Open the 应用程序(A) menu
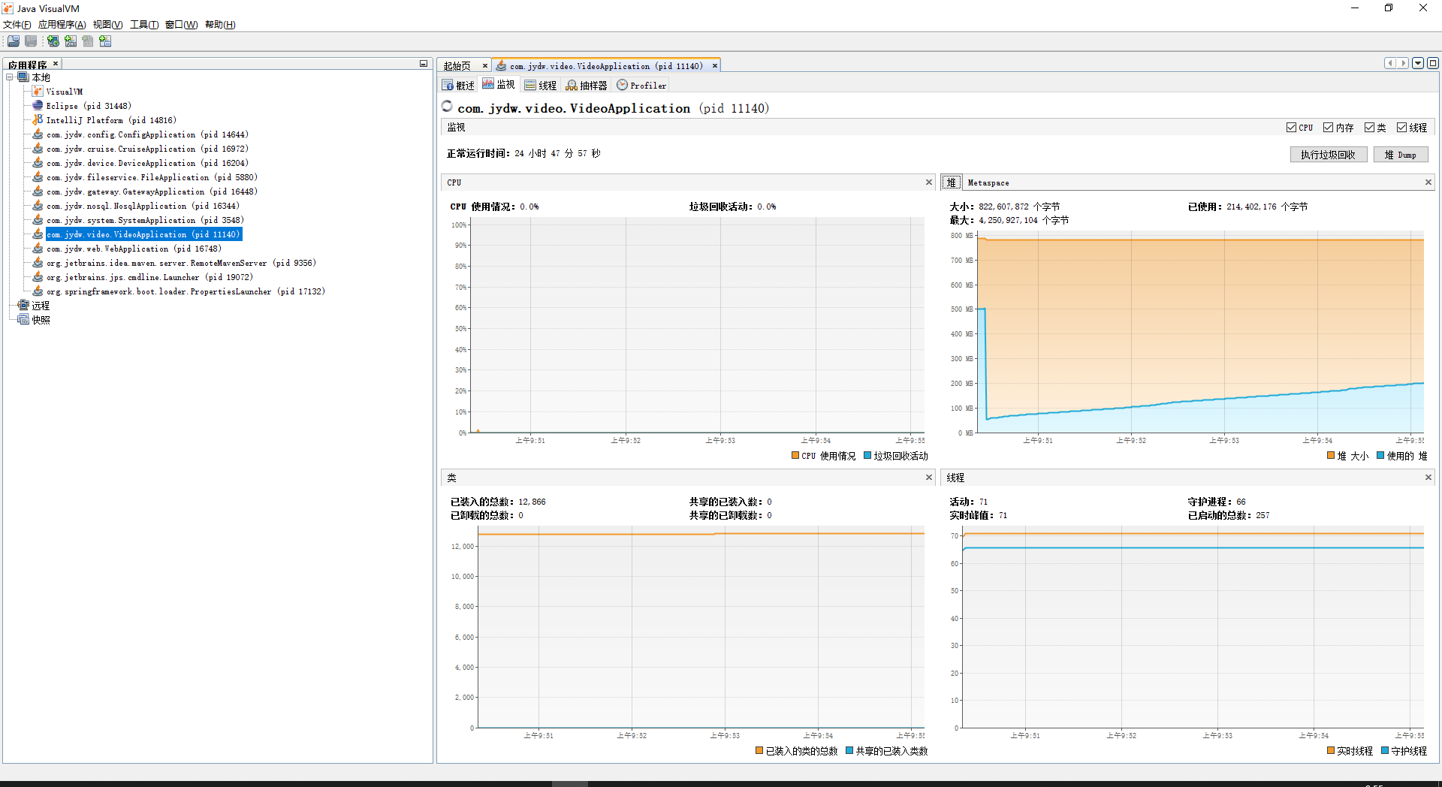The image size is (1442, 787). pyautogui.click(x=62, y=25)
